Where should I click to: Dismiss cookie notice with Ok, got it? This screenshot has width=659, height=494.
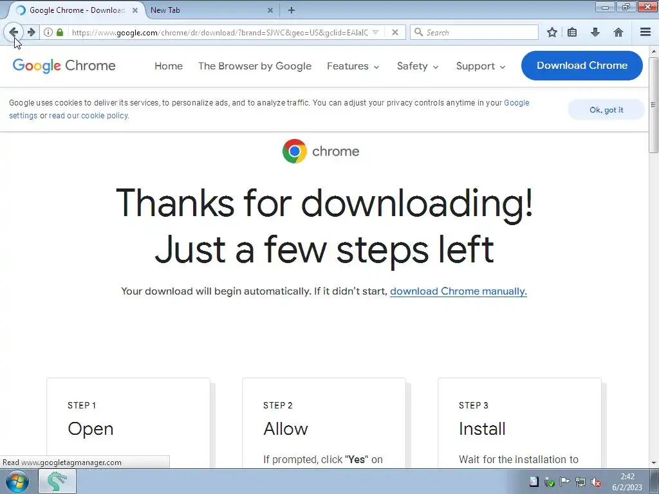click(606, 109)
